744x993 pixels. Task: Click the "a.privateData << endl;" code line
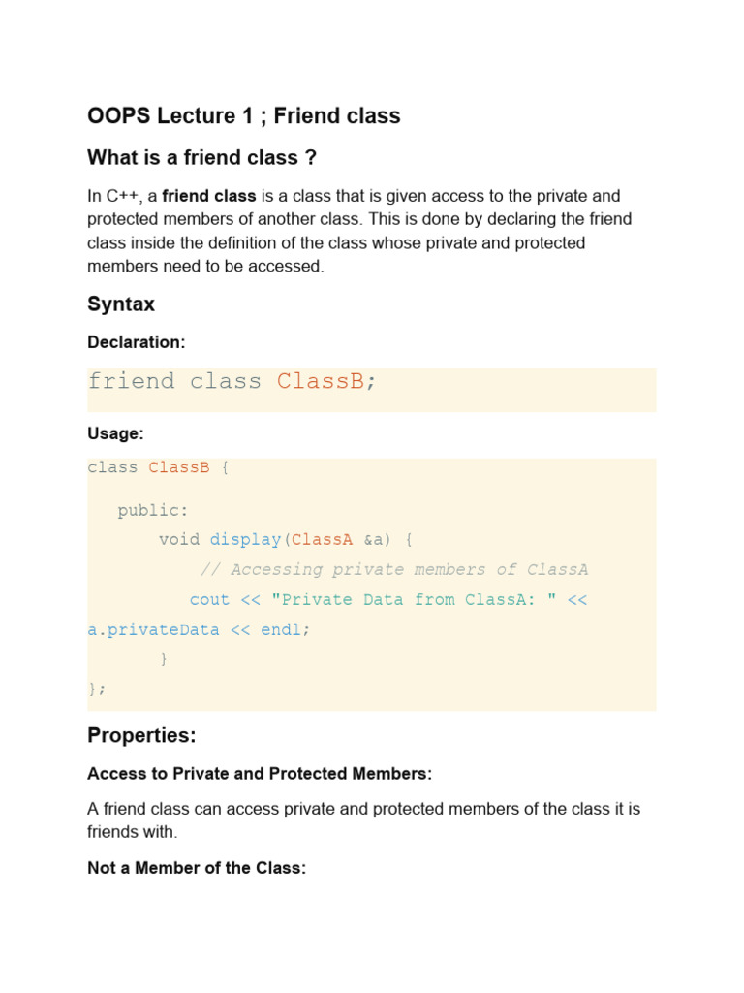(200, 629)
